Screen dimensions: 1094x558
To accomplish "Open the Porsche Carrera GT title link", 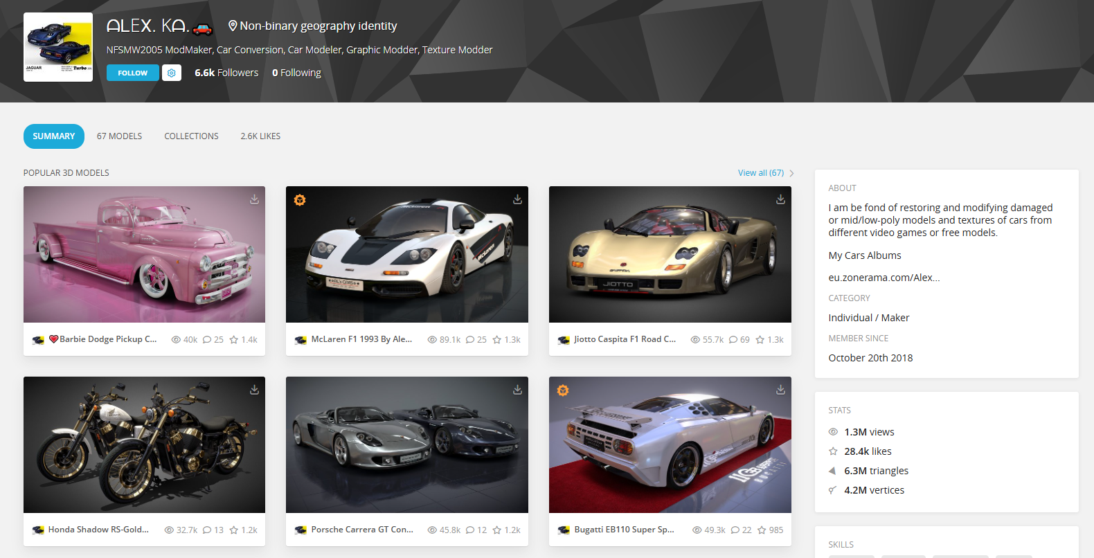I will pyautogui.click(x=362, y=530).
